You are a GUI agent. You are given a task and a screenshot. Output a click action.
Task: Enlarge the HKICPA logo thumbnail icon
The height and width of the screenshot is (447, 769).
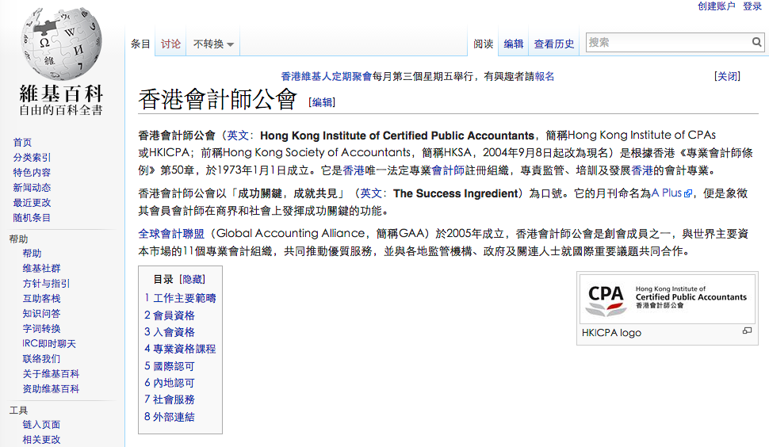tap(747, 331)
